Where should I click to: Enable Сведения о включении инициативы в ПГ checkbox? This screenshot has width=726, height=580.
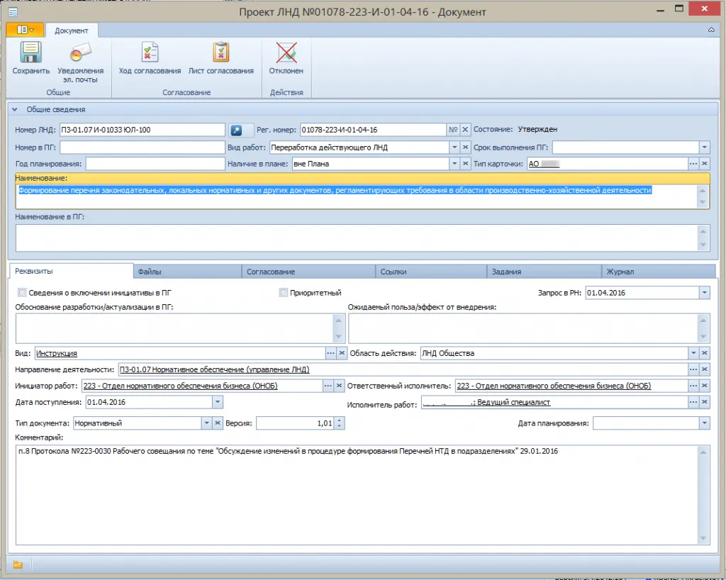(x=22, y=292)
